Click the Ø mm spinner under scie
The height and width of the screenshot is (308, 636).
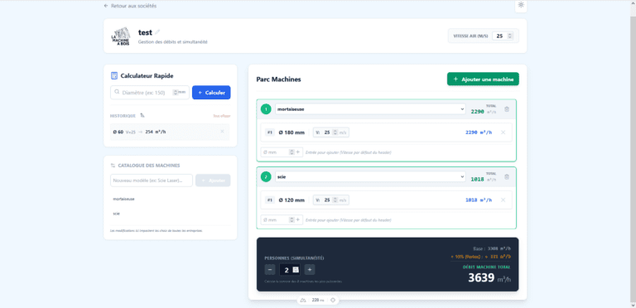tap(291, 219)
